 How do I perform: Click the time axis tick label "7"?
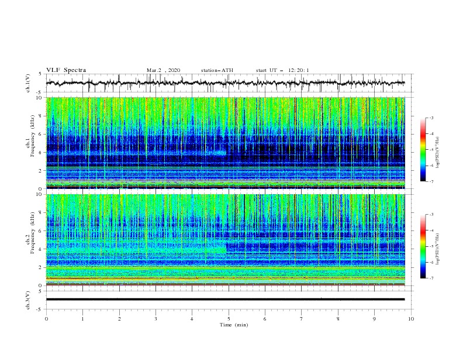point(302,319)
